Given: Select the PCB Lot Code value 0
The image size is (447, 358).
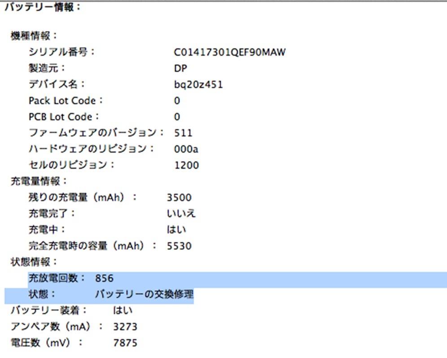Looking at the screenshot, I should 177,117.
